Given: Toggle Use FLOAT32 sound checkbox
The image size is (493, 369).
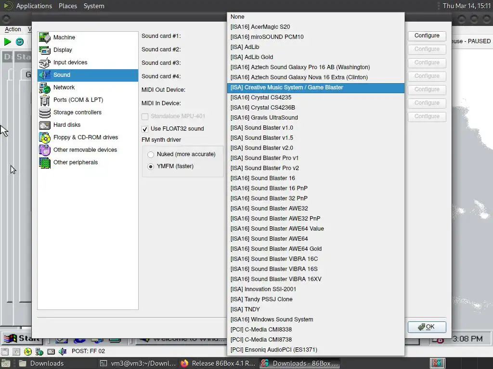Looking at the screenshot, I should click(x=145, y=129).
